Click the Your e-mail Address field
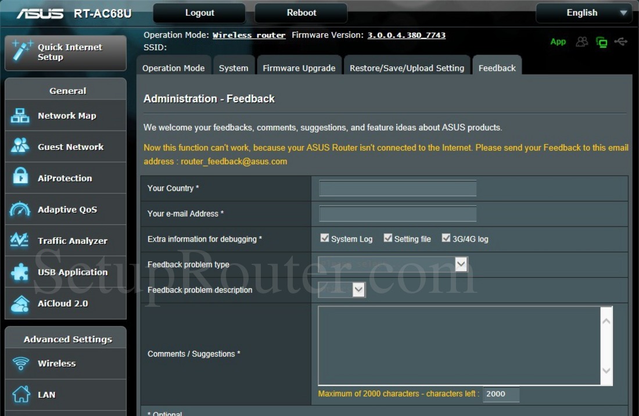Image resolution: width=639 pixels, height=416 pixels. pos(397,213)
